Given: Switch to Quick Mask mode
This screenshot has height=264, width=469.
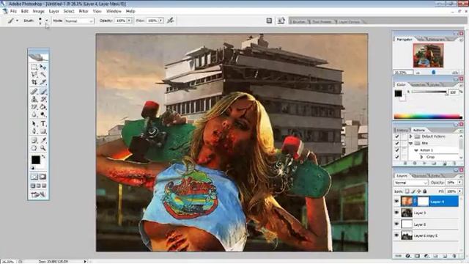Looking at the screenshot, I should click(x=43, y=177).
